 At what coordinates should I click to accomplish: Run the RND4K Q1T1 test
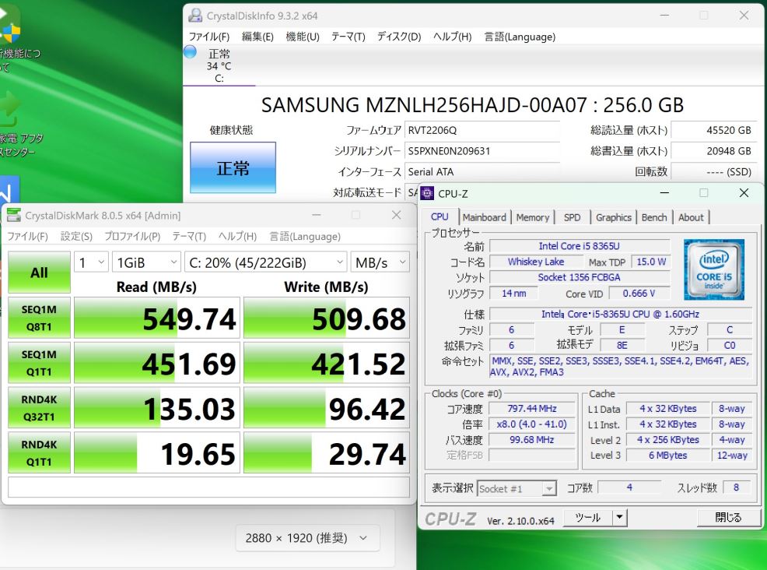click(x=39, y=453)
